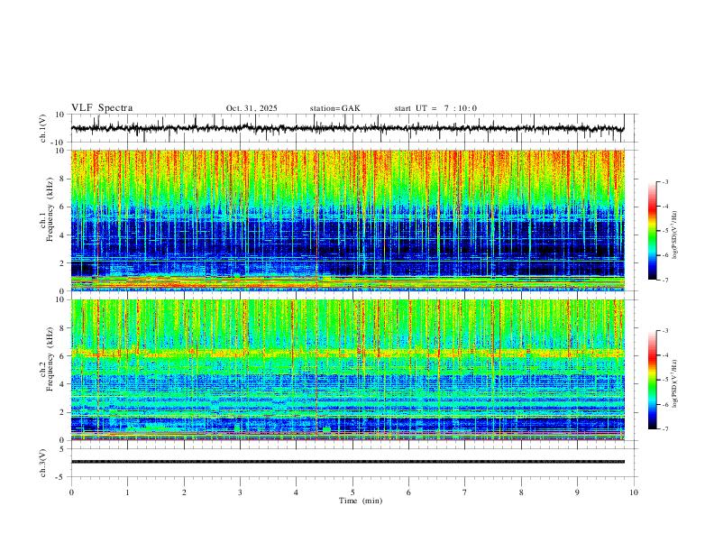The width and height of the screenshot is (714, 552).
Task: Click the ch.2 color bar log(PSD) label
Action: (675, 383)
